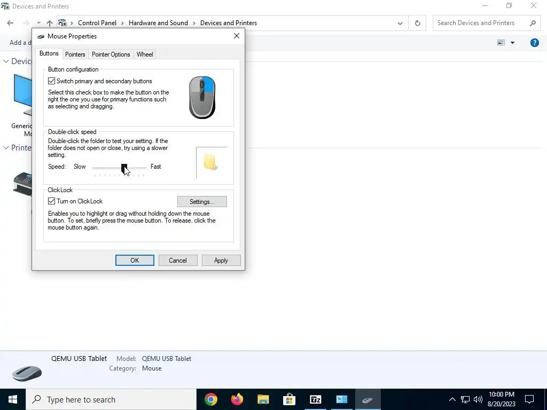This screenshot has width=547, height=410.
Task: Open the Pointer Options tab
Action: [111, 54]
